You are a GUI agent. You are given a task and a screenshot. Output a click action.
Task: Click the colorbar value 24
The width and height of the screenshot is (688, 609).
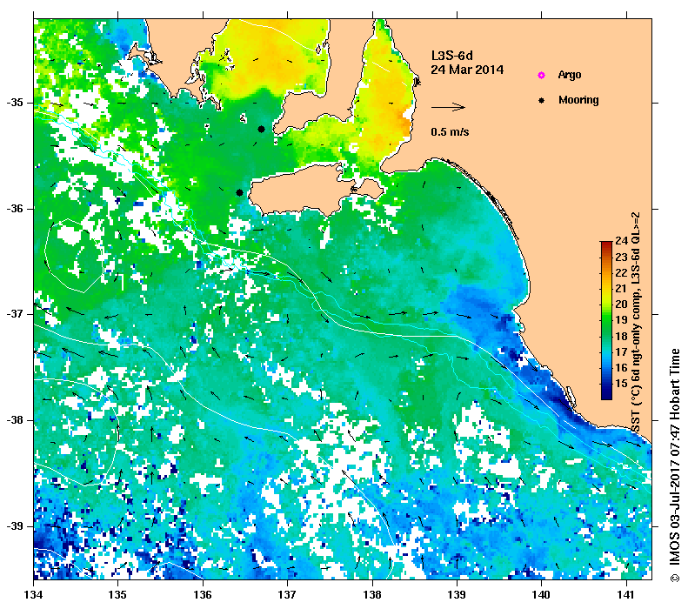621,240
